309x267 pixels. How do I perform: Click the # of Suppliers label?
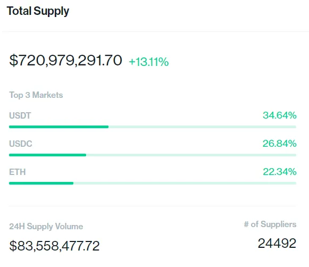coord(270,224)
